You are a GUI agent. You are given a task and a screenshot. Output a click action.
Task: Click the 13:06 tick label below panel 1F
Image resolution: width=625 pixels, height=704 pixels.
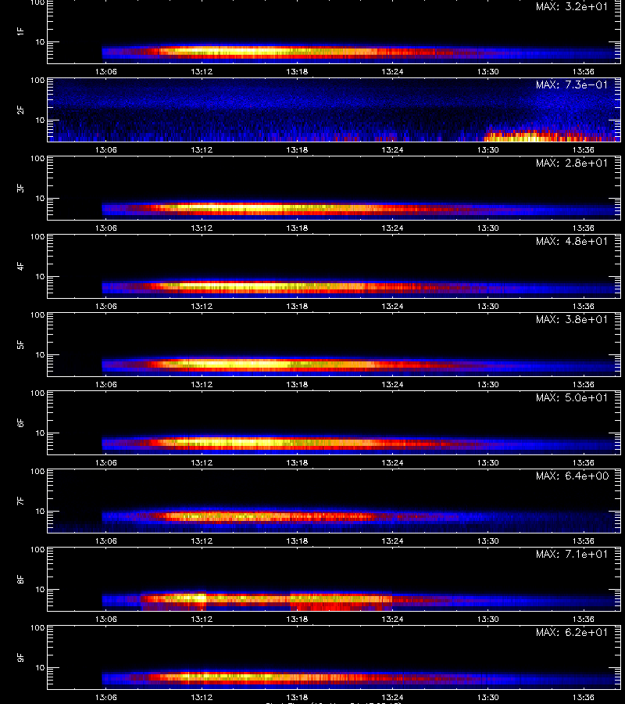(x=105, y=72)
